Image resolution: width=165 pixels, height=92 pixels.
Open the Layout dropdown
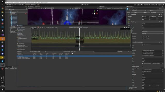click(161, 5)
